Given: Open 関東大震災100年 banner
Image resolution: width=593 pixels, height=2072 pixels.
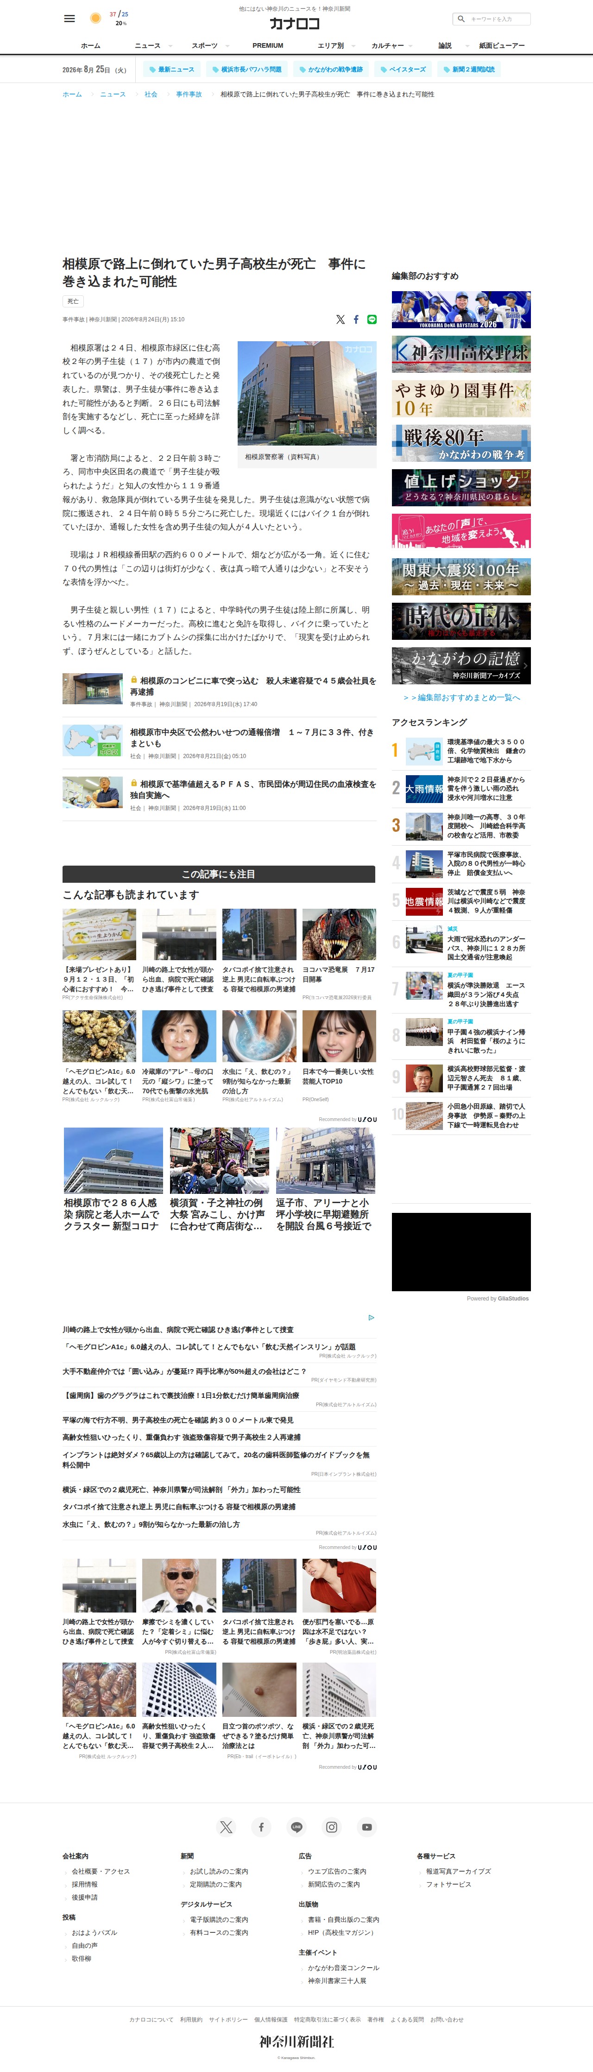Looking at the screenshot, I should pyautogui.click(x=461, y=577).
